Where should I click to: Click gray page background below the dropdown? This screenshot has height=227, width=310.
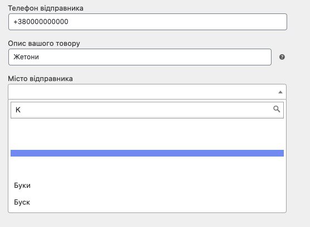click(147, 220)
